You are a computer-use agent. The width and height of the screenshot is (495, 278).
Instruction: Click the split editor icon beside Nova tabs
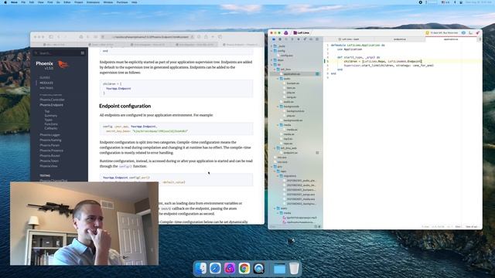[x=480, y=39]
